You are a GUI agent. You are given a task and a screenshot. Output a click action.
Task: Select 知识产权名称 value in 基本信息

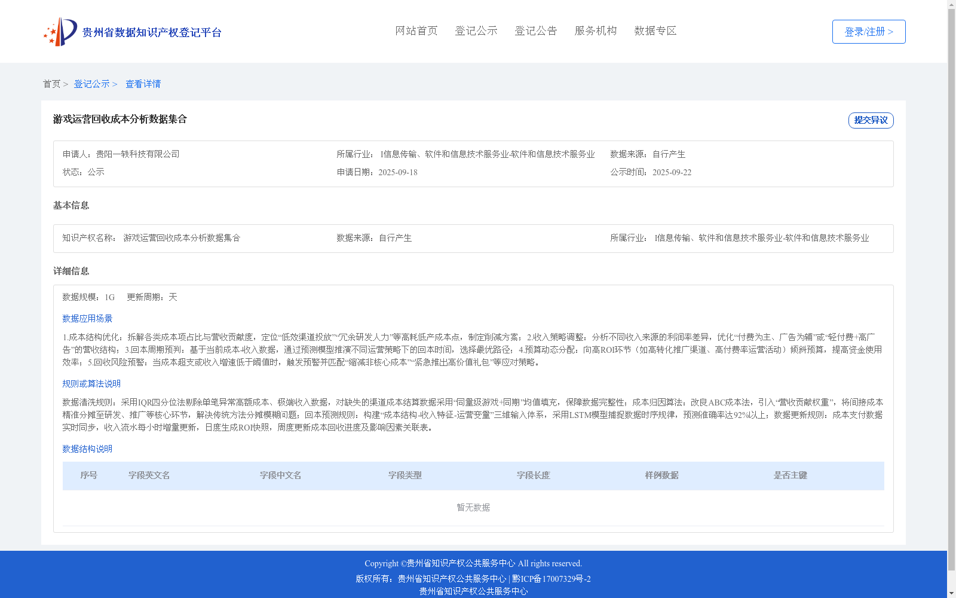(182, 238)
